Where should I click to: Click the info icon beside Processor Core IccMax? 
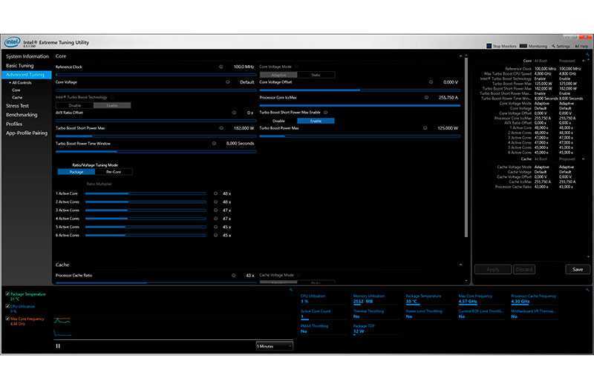(x=426, y=98)
